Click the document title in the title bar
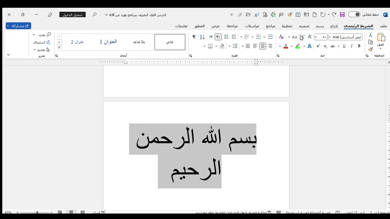390x219 pixels. [138, 15]
